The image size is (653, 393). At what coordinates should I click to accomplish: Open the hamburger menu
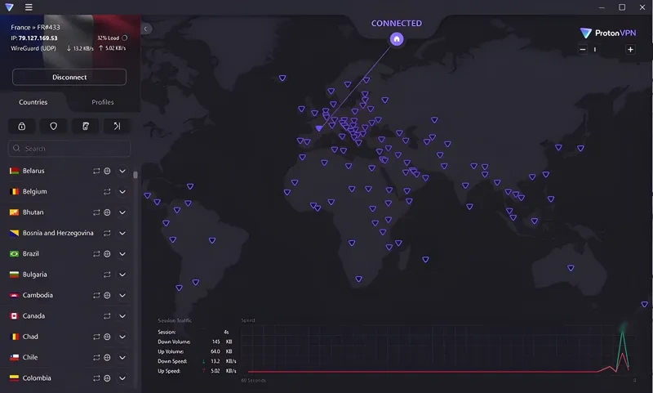29,7
